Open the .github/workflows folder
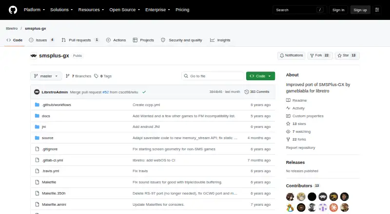 point(57,105)
